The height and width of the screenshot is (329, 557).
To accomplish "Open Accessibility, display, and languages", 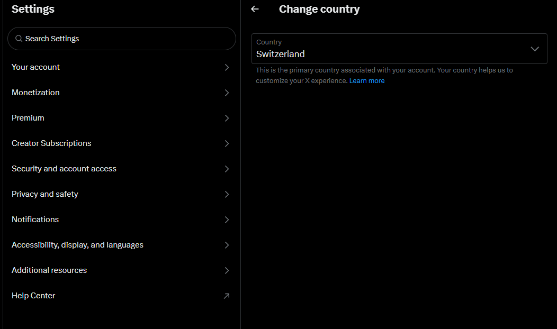I will [121, 245].
